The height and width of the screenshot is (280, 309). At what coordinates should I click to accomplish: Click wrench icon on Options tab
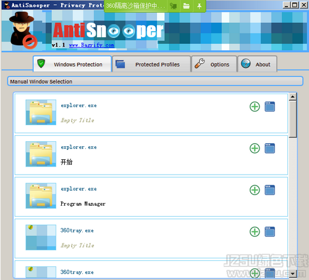click(200, 63)
